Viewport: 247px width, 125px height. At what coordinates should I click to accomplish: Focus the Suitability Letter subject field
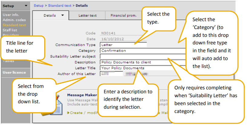(143, 56)
